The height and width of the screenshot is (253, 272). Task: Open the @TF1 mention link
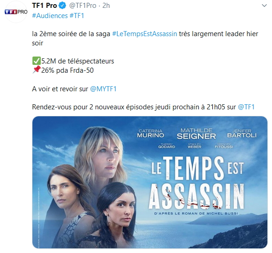pos(246,107)
